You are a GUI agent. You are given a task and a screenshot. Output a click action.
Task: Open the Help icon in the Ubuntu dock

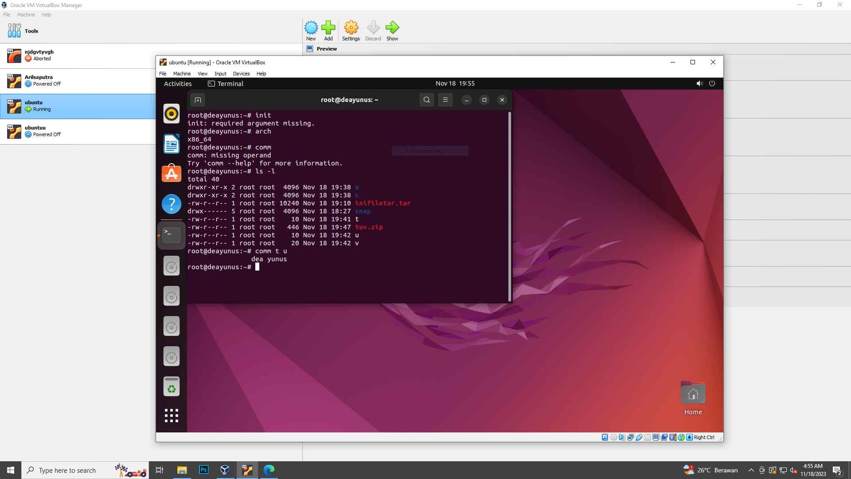coord(172,204)
